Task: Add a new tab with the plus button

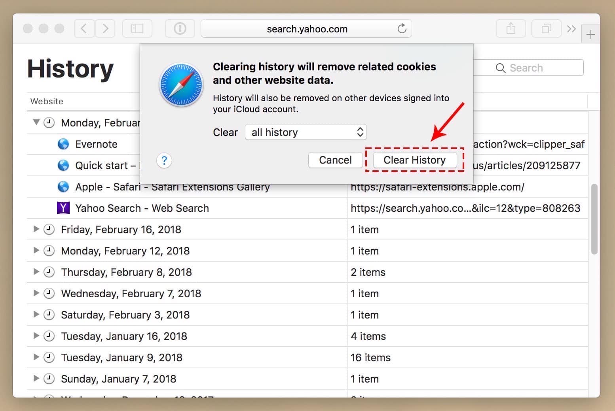Action: [590, 34]
